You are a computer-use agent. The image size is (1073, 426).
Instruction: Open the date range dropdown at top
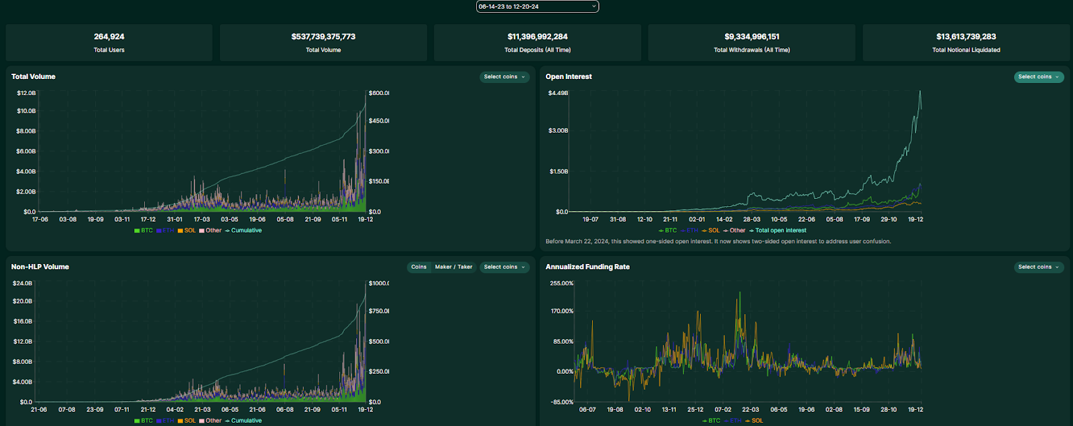536,7
